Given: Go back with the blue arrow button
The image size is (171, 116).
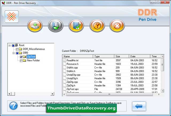Looking at the screenshot, I should (x=139, y=106).
